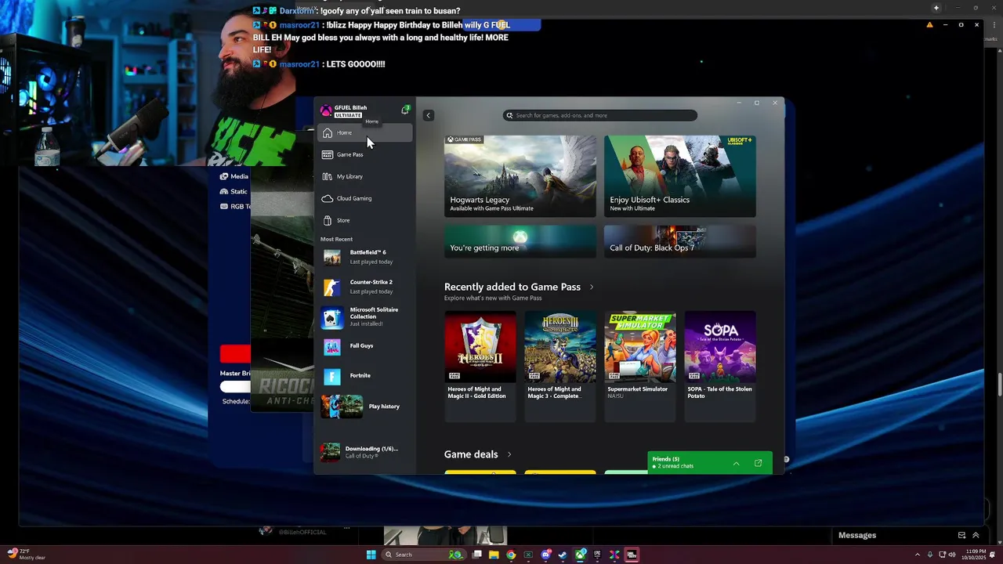Select the Cloud Gaming cloud icon
The image size is (1003, 564).
pos(328,199)
